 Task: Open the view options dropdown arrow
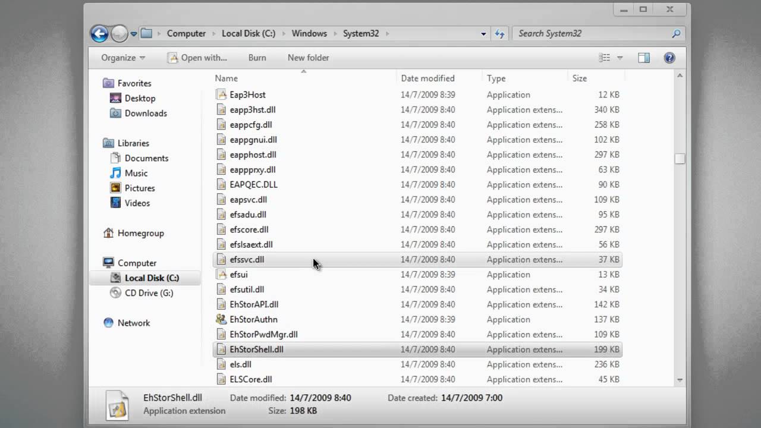[x=620, y=58]
